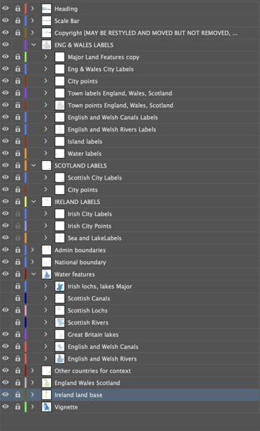
Task: Hide English and Welsh Rivers Labels layer
Action: [x=6, y=129]
